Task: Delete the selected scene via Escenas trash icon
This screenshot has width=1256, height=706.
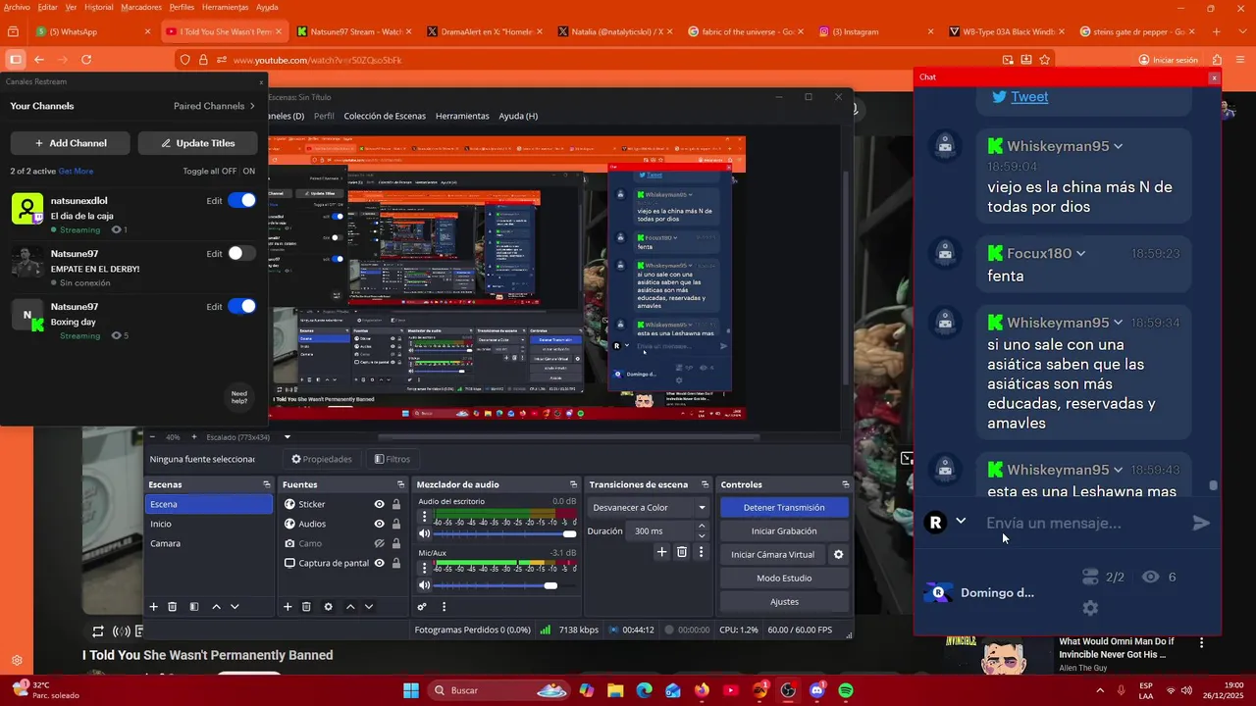Action: point(173,607)
